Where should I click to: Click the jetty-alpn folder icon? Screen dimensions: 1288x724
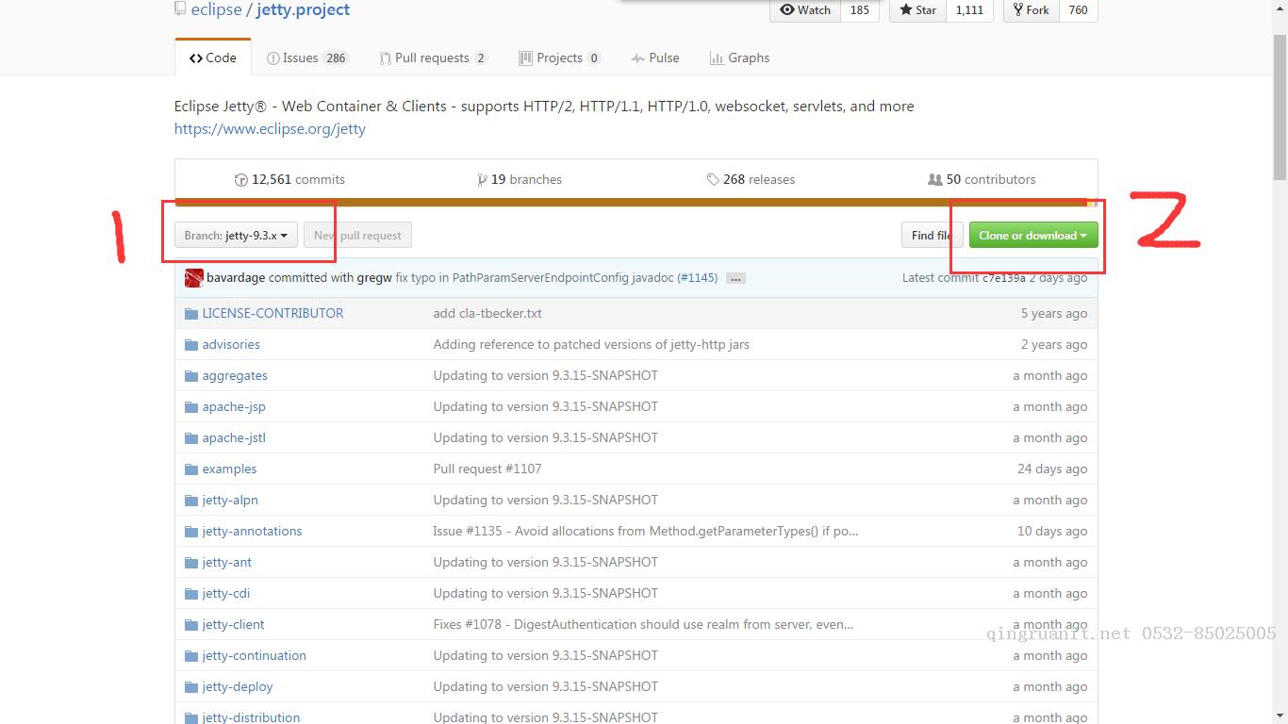click(191, 500)
